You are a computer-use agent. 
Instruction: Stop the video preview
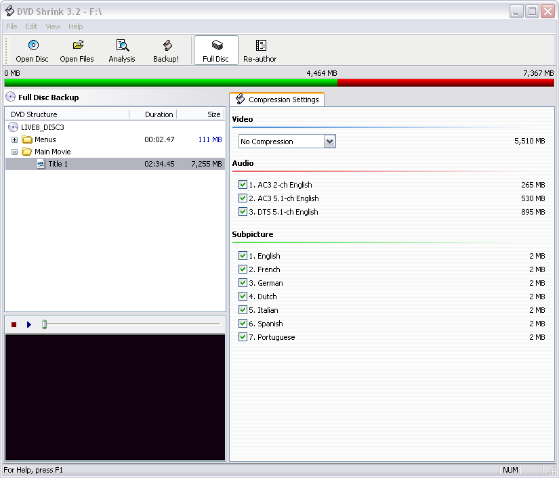[14, 324]
